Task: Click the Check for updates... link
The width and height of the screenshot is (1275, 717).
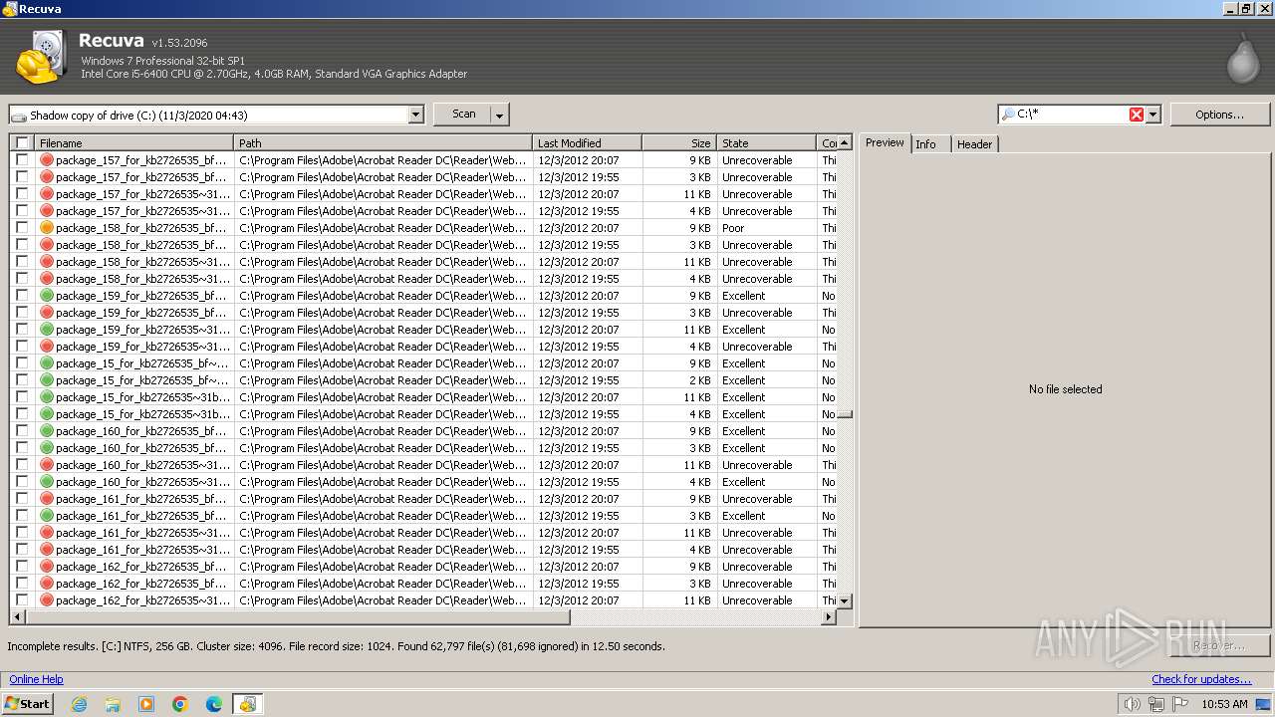Action: pyautogui.click(x=1201, y=679)
